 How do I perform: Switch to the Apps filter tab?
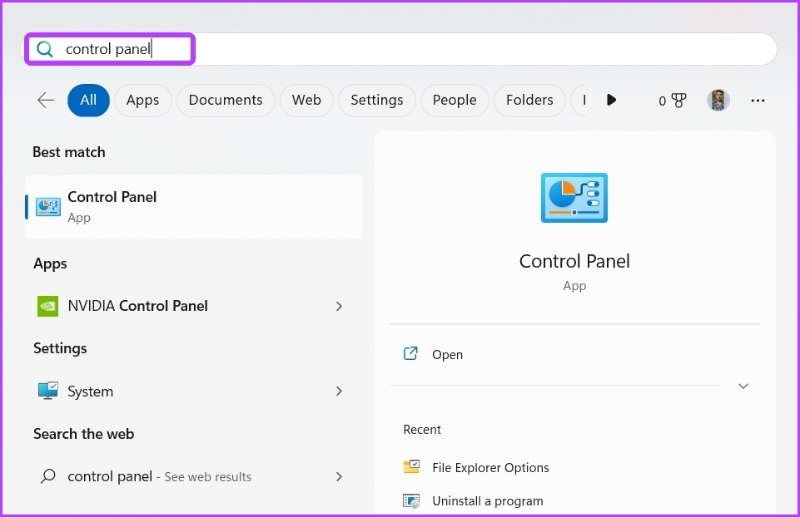tap(142, 101)
